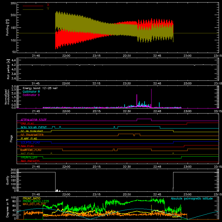The width and height of the screenshot is (222, 222).
Task: Click the '4.2' tick on Roll period axis
Action: point(14,65)
